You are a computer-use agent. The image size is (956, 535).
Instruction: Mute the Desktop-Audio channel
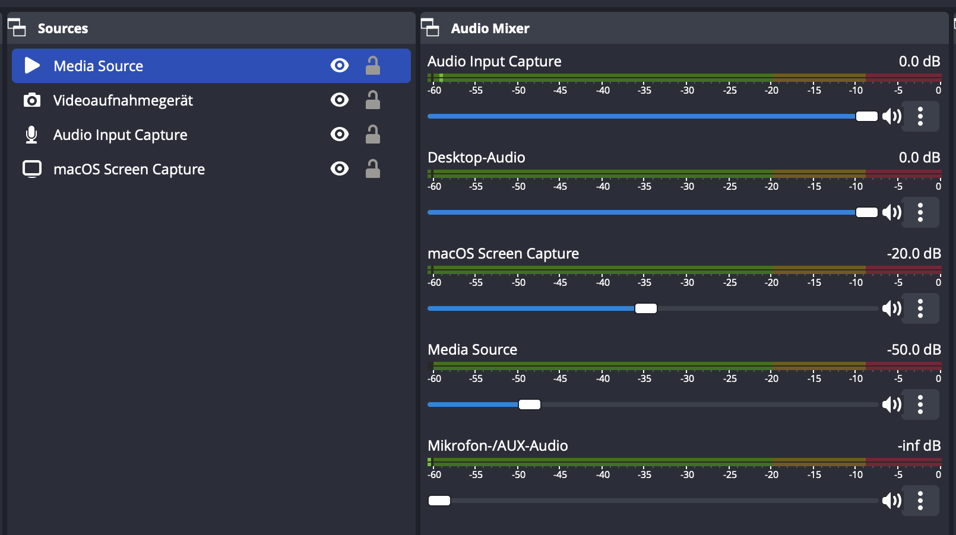point(892,212)
